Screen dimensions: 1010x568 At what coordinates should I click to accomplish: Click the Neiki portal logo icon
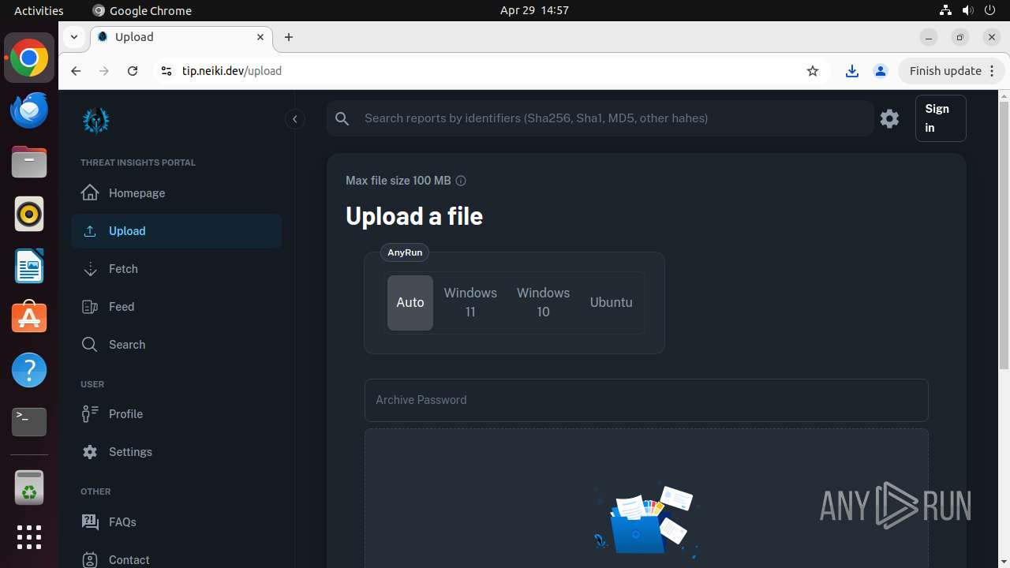click(x=96, y=121)
